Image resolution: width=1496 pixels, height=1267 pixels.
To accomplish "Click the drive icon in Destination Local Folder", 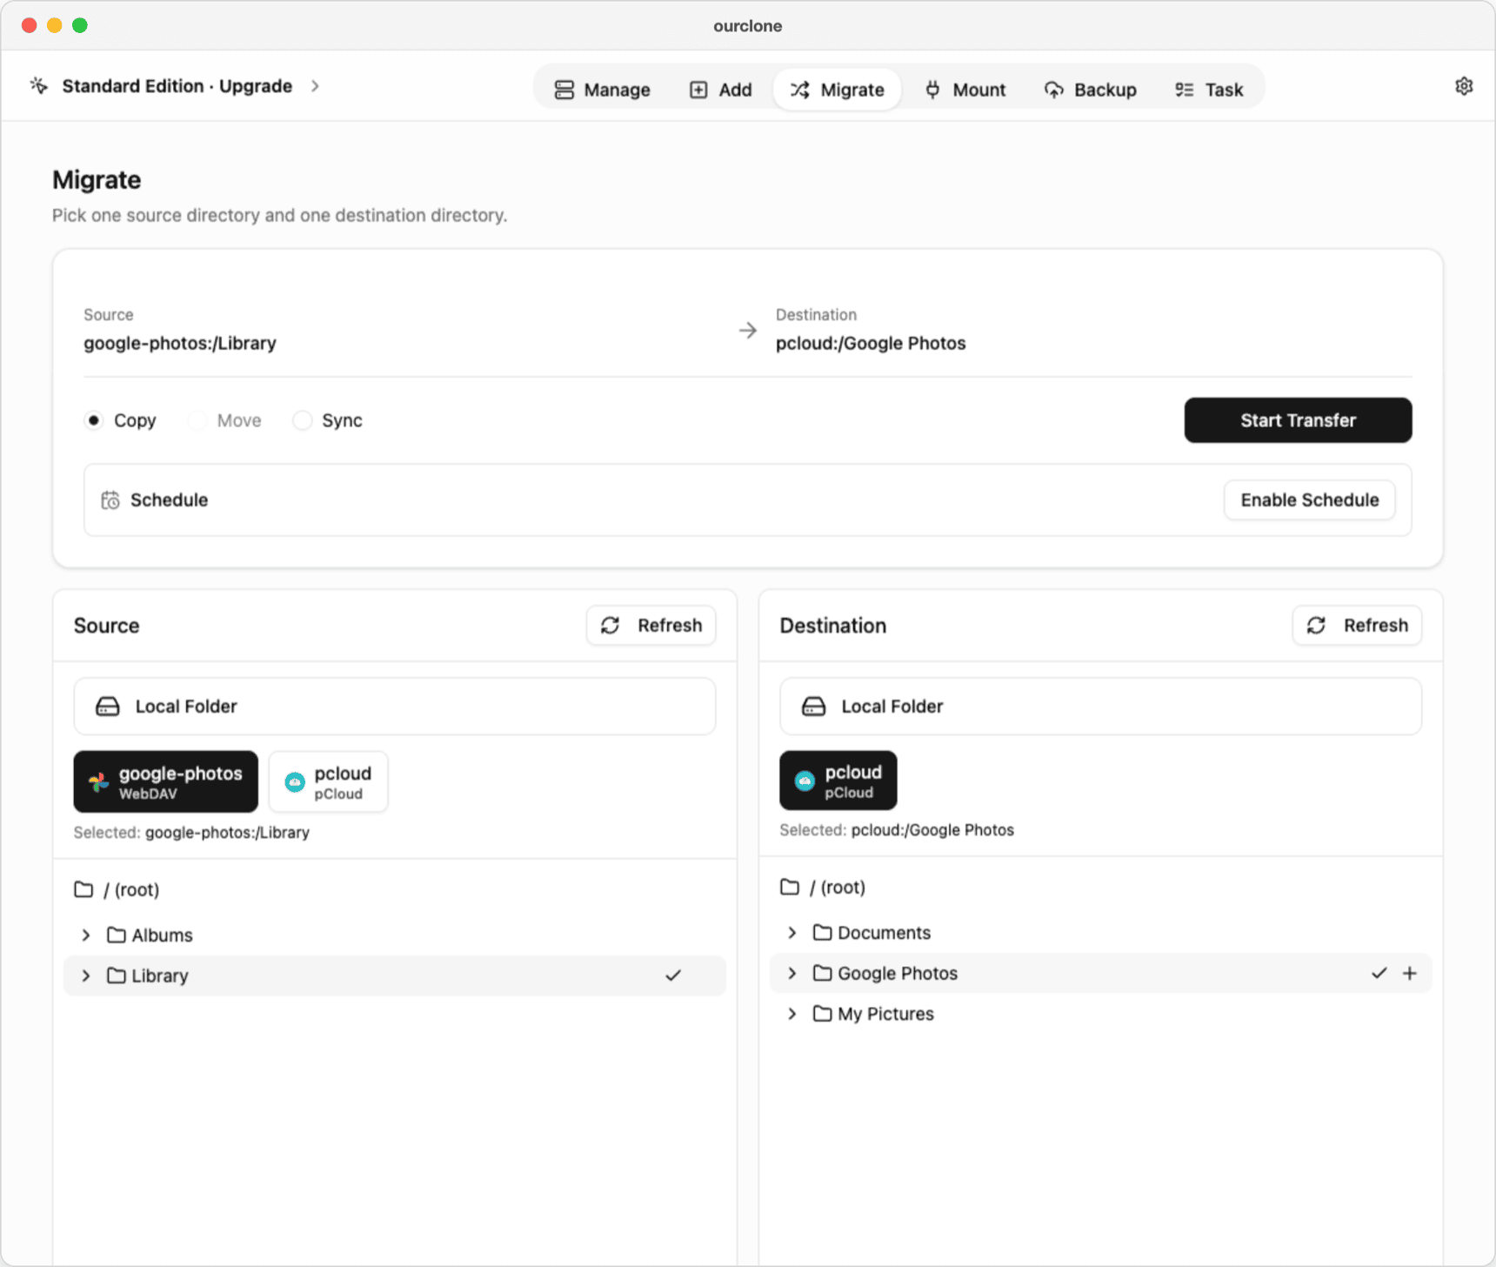I will 814,707.
